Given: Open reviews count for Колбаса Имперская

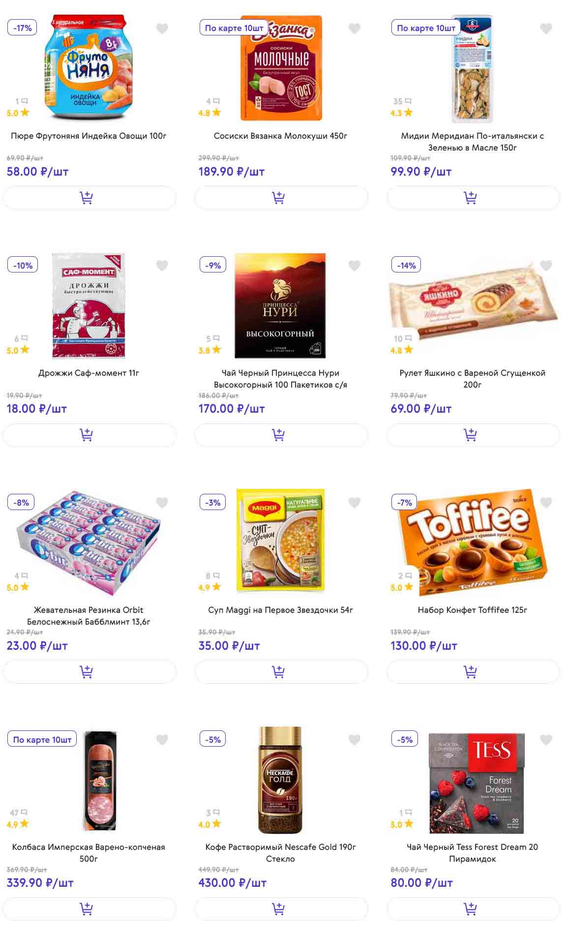Looking at the screenshot, I should (19, 813).
